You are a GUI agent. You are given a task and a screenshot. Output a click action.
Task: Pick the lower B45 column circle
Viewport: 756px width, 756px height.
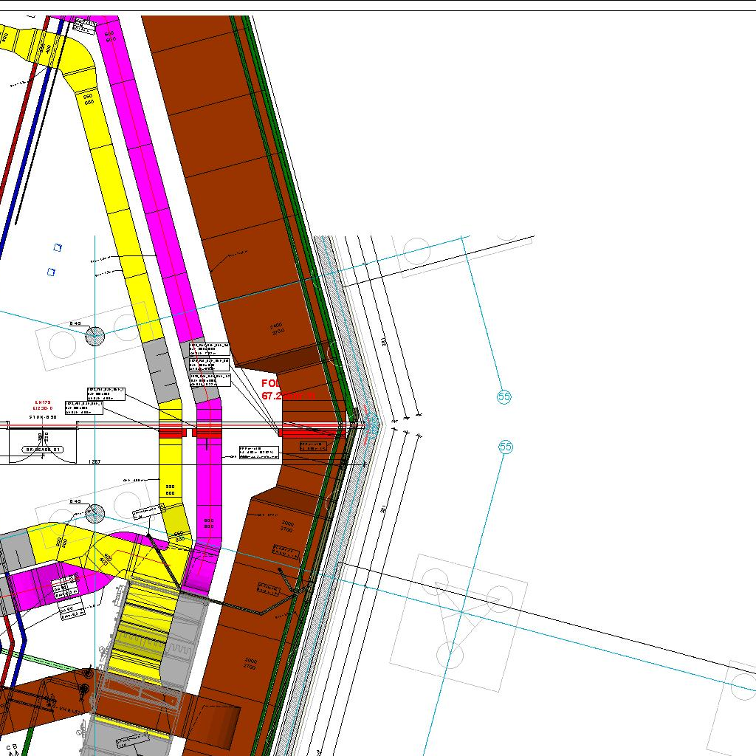pos(95,513)
